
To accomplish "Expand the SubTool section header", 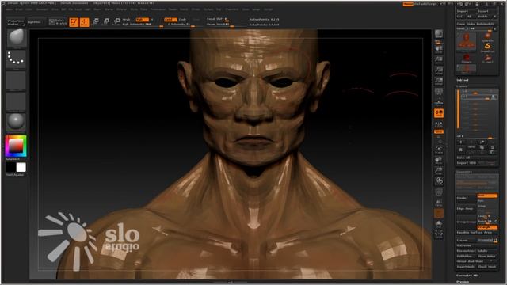I will tap(463, 80).
